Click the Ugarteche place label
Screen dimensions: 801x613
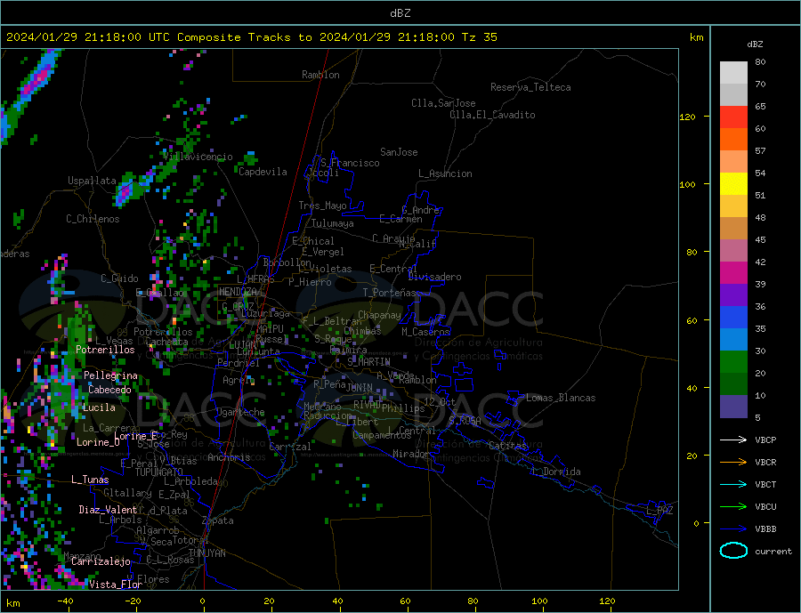tap(240, 412)
